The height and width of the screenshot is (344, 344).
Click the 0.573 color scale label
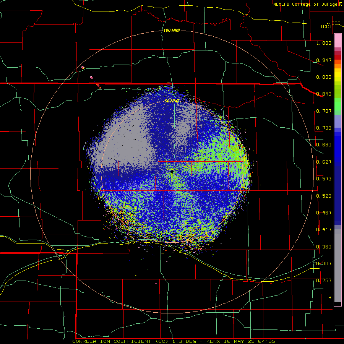tap(324, 179)
